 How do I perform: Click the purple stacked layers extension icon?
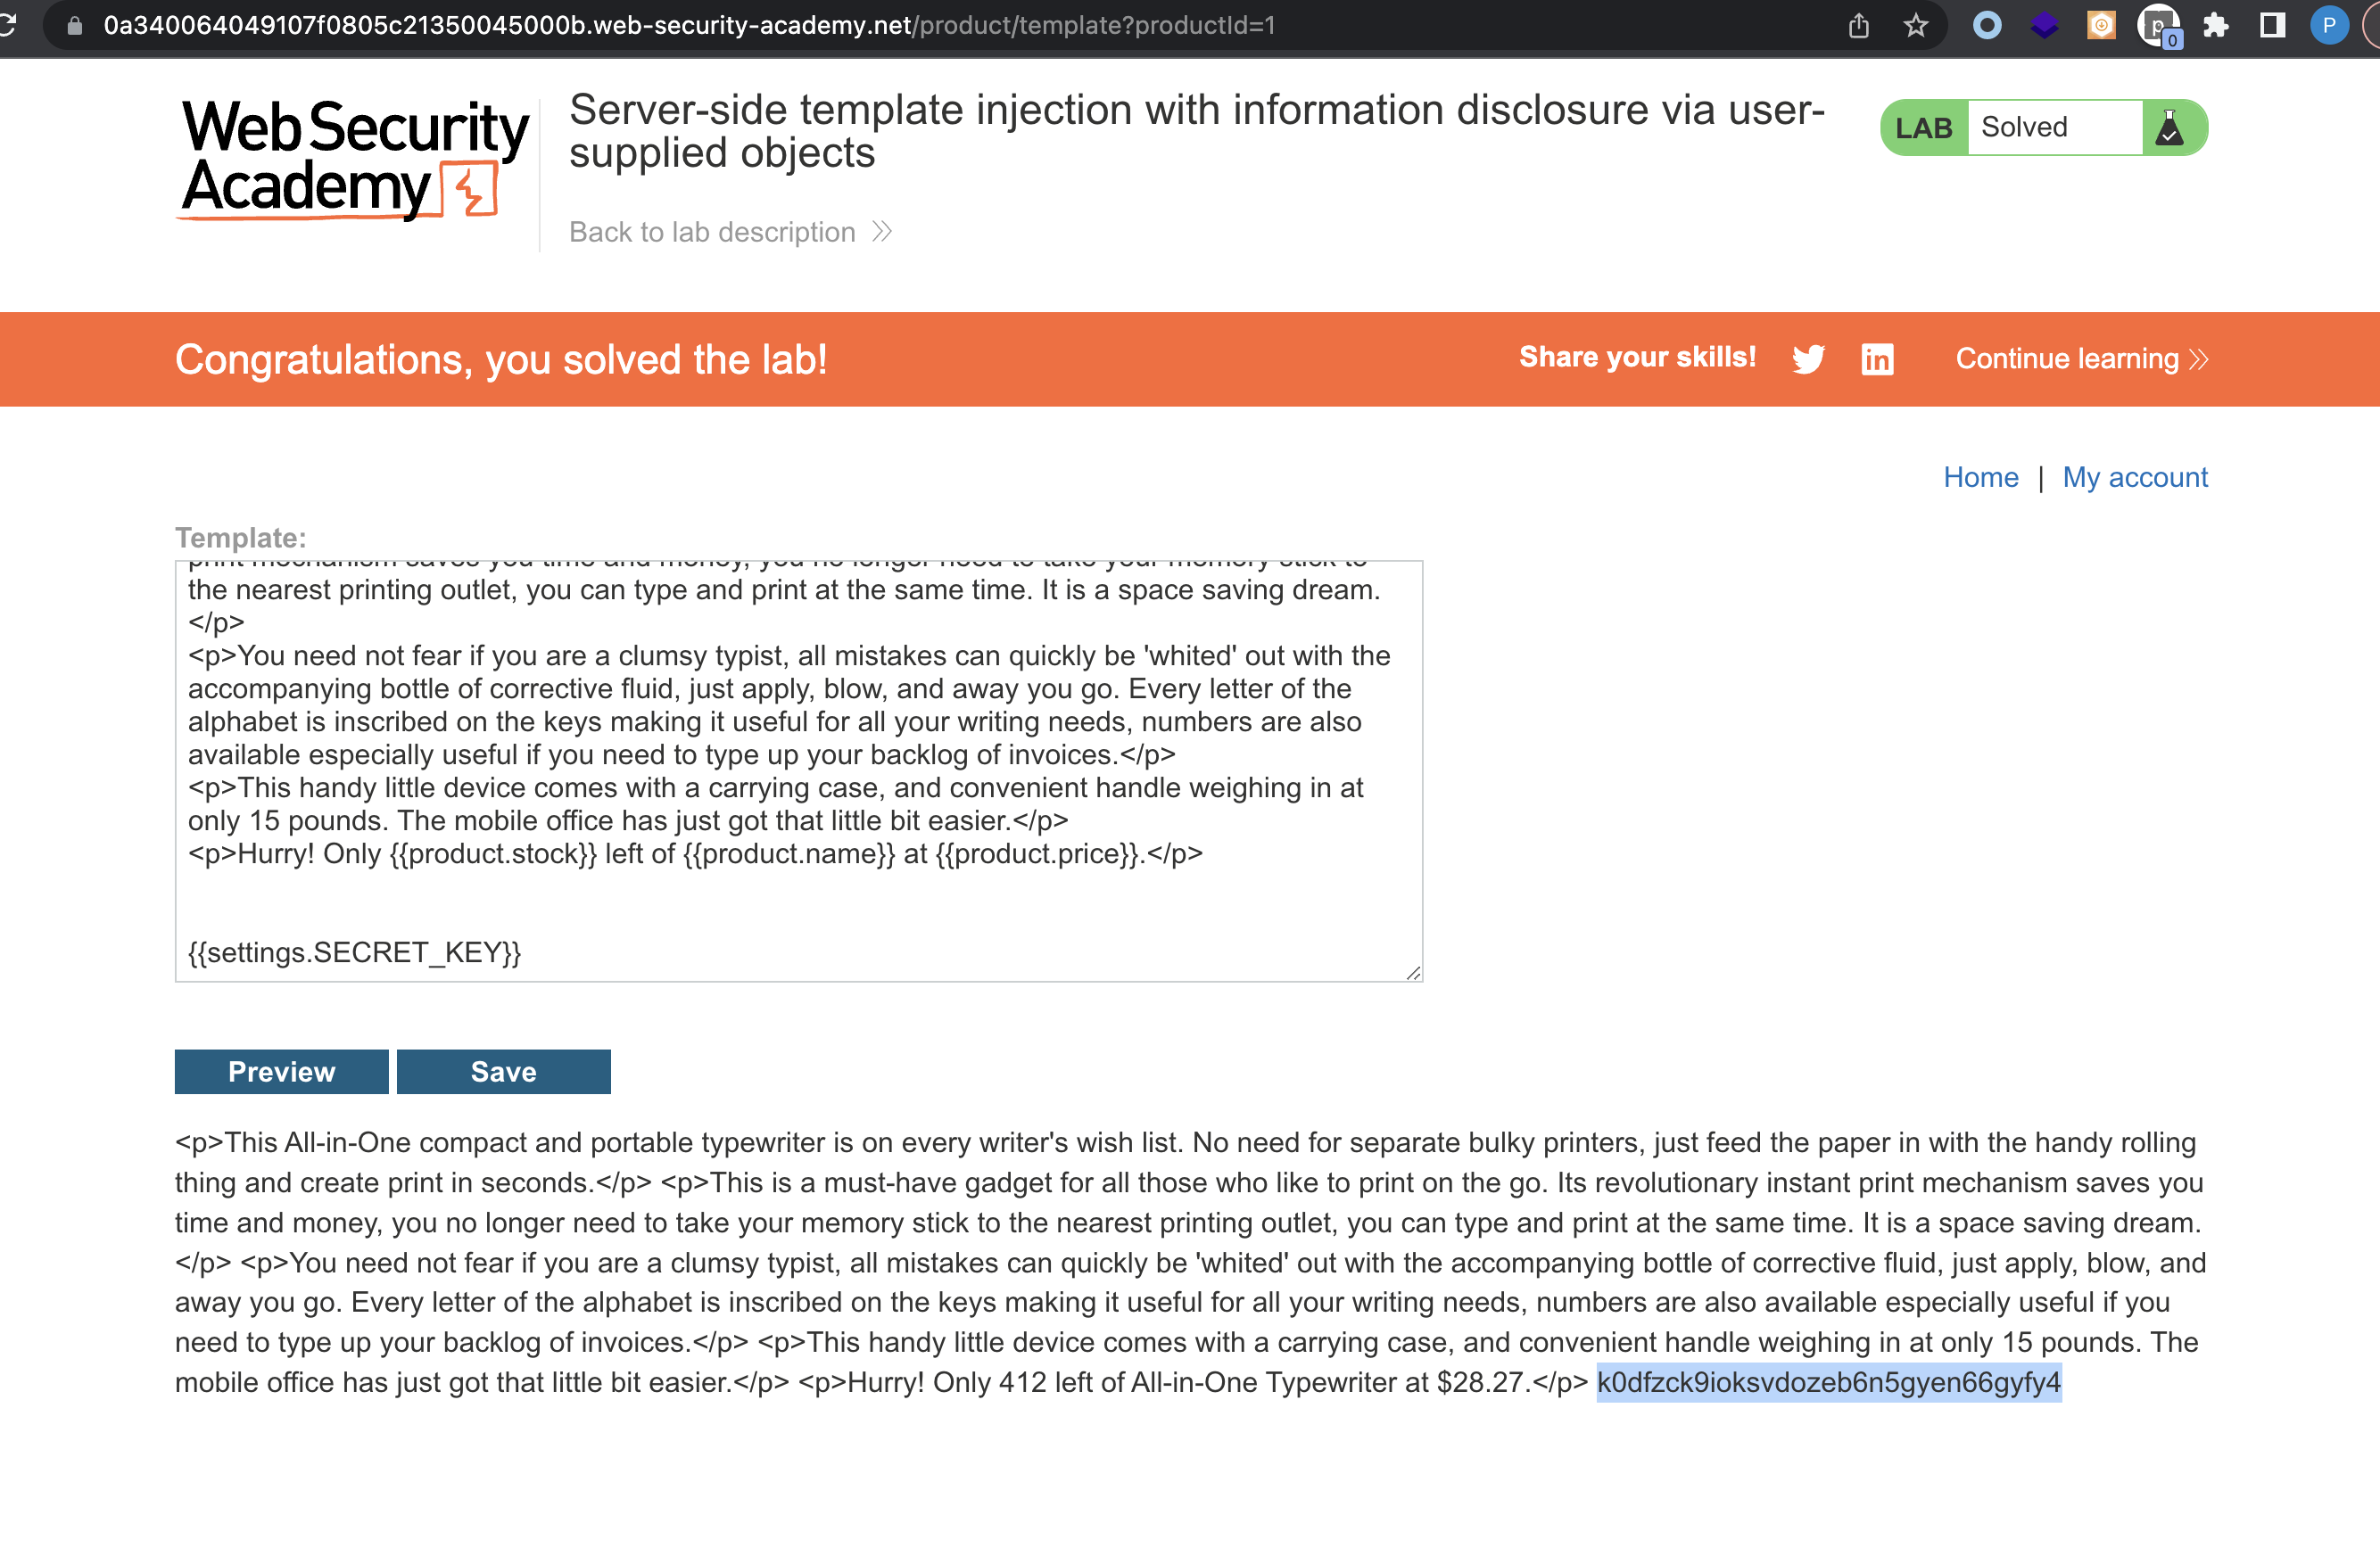tap(2044, 25)
